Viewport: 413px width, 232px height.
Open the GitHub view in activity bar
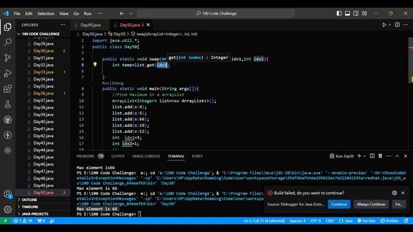(x=8, y=120)
